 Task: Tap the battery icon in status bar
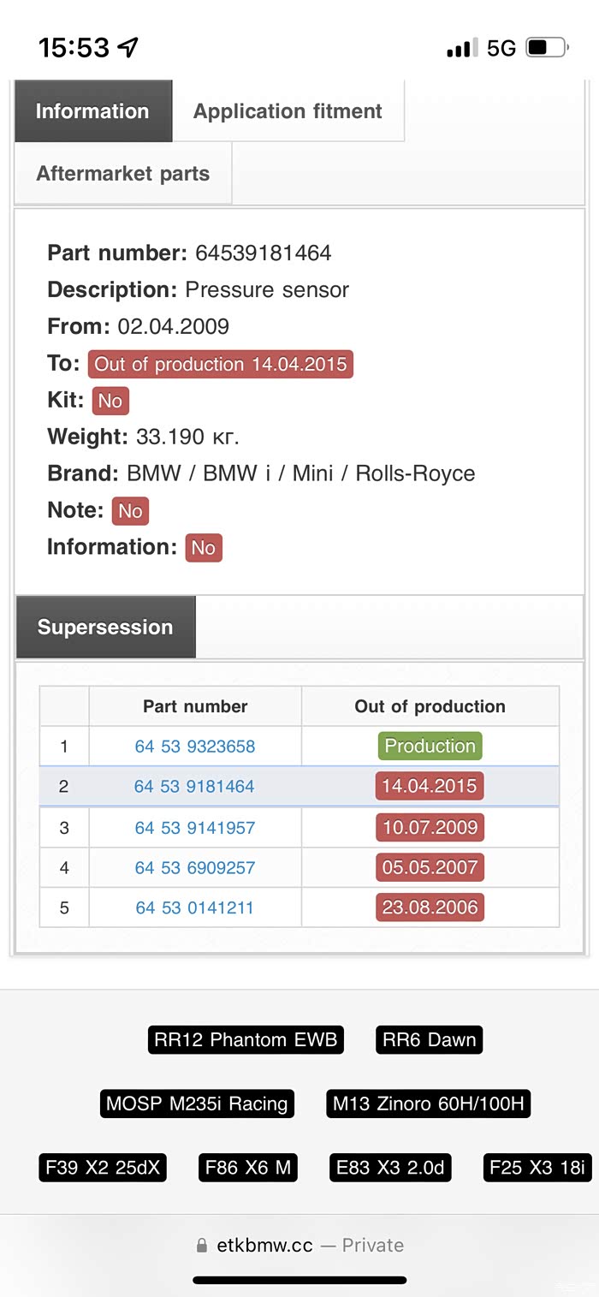click(x=545, y=48)
